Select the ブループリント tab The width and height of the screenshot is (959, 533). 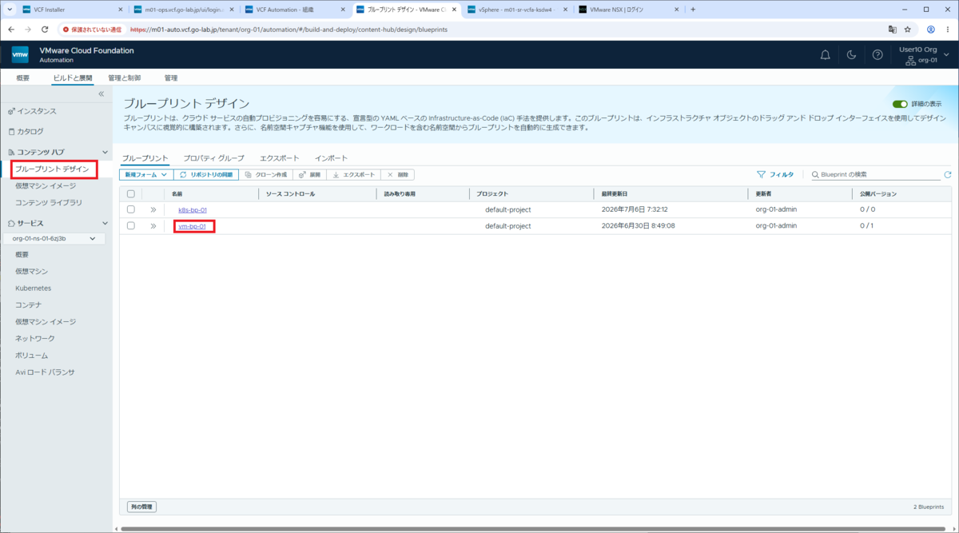[145, 158]
